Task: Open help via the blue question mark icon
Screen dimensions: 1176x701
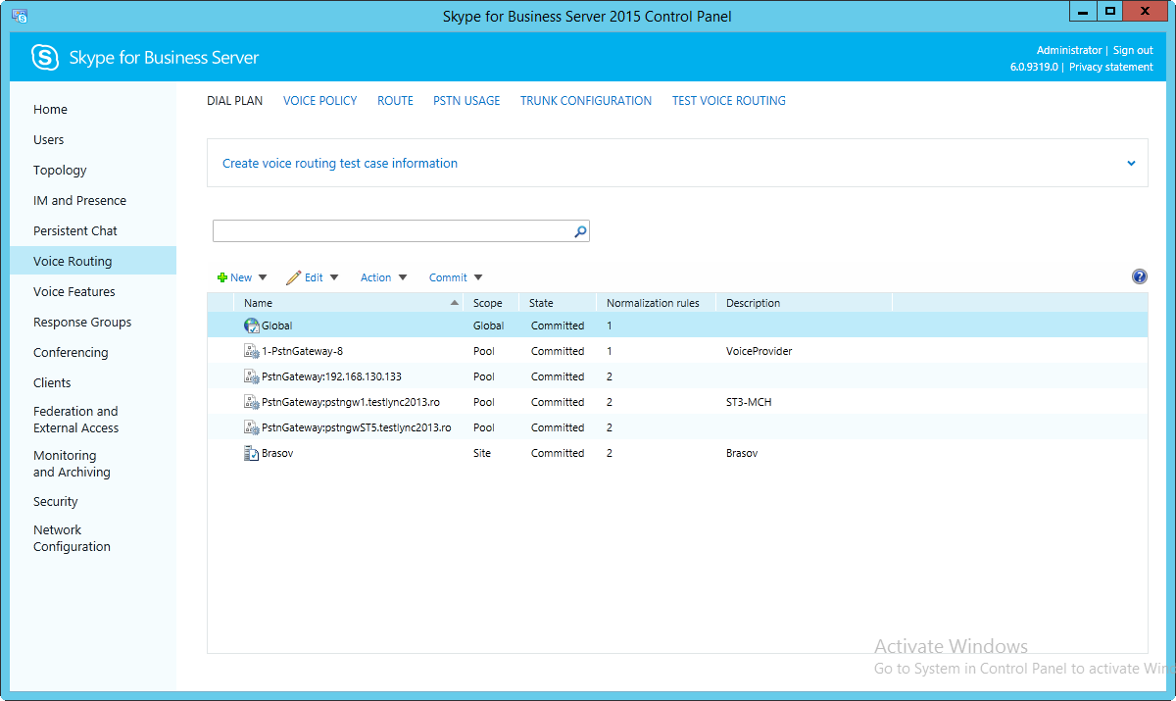Action: [x=1140, y=277]
